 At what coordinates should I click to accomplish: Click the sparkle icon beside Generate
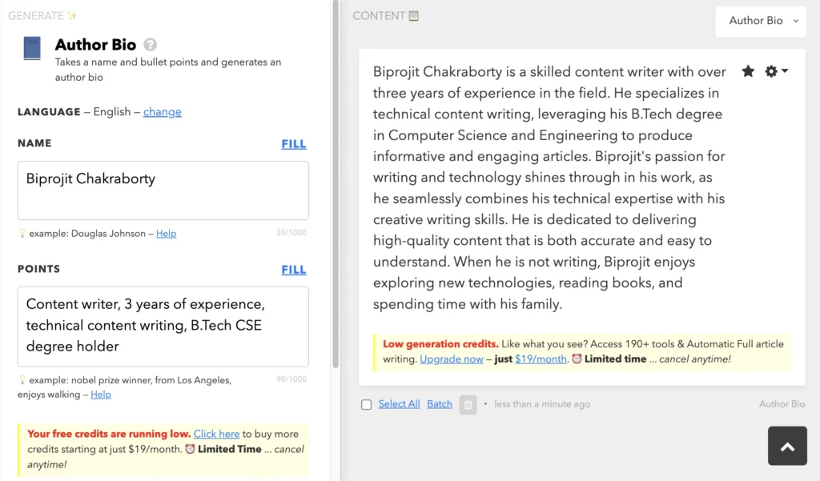73,15
